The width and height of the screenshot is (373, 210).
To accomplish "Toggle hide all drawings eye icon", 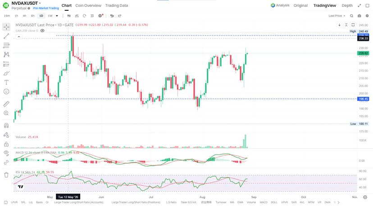I will click(6, 153).
